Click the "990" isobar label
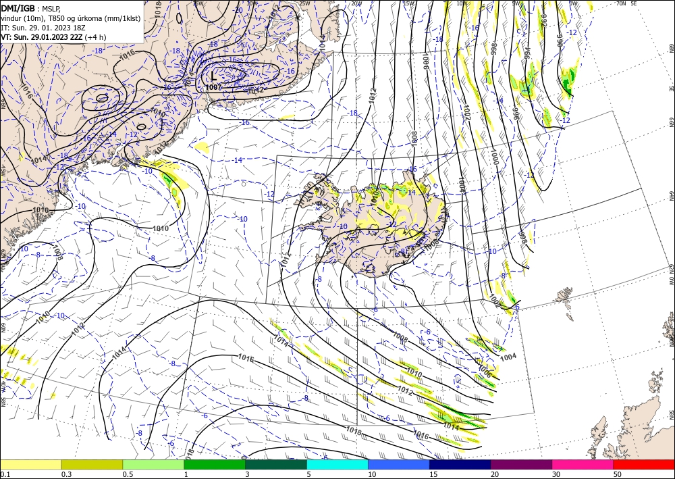 click(x=560, y=41)
